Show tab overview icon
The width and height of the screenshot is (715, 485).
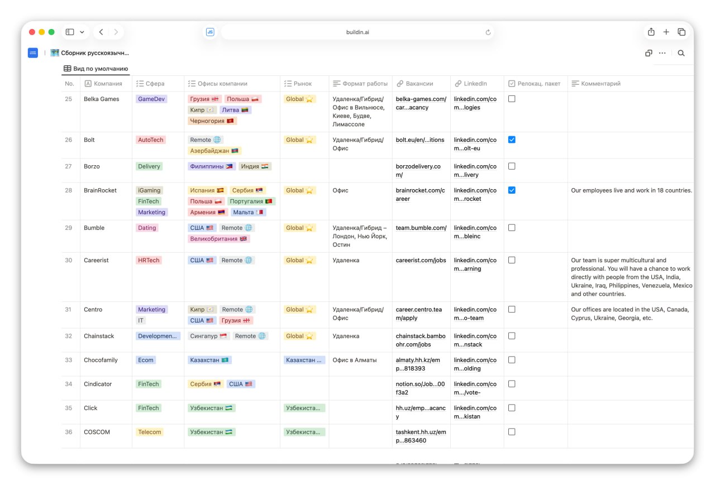click(x=681, y=32)
